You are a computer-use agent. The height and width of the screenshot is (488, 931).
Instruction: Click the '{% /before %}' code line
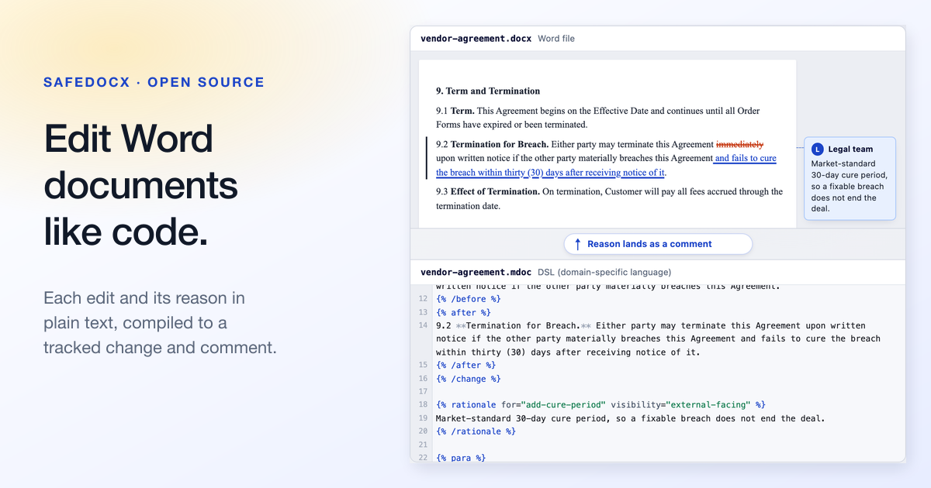469,299
